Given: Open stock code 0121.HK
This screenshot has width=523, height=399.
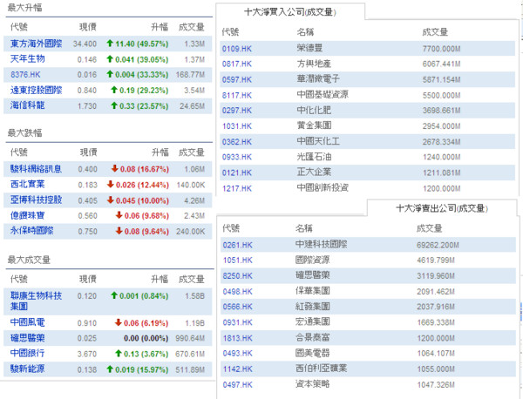Looking at the screenshot, I should pos(237,172).
